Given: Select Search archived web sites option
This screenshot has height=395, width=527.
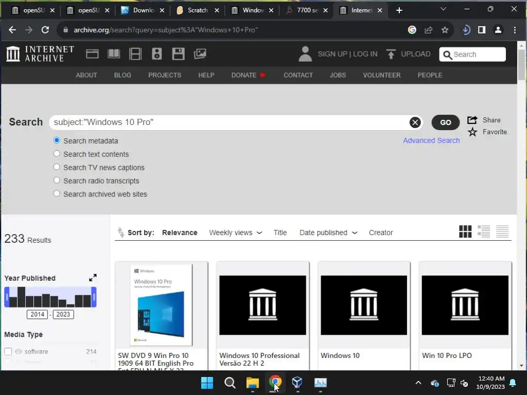Looking at the screenshot, I should [x=57, y=194].
